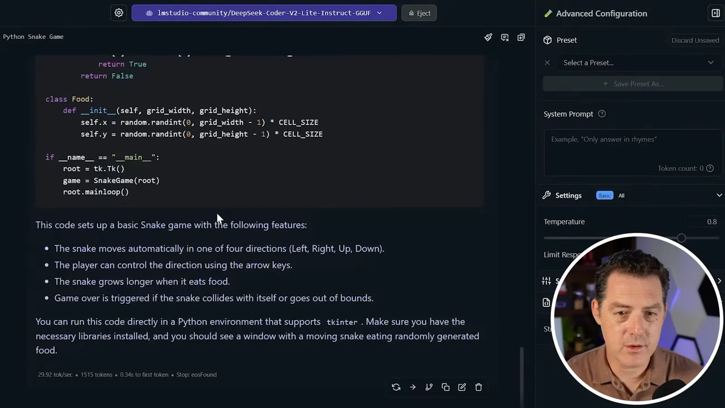
Task: Collapse the Settings section chevron
Action: point(719,195)
